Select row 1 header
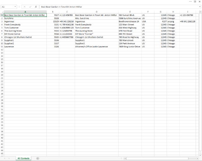 pyautogui.click(x=2, y=15)
